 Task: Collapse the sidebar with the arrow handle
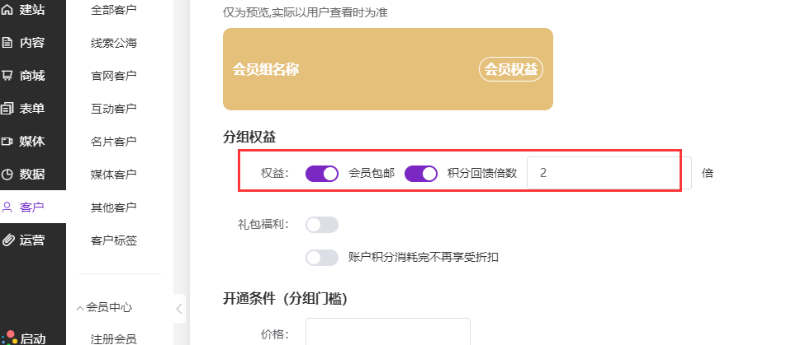click(x=180, y=310)
